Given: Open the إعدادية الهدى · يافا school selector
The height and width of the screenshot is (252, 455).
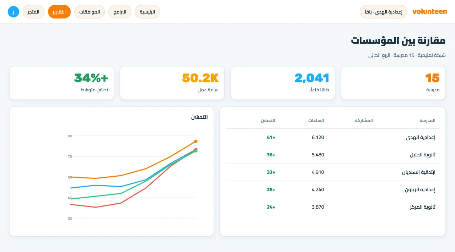Looking at the screenshot, I should click(384, 12).
